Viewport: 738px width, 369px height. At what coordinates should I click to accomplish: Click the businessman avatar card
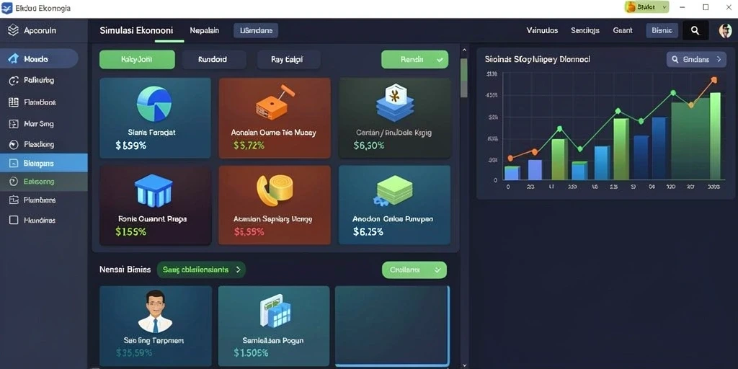pyautogui.click(x=156, y=326)
